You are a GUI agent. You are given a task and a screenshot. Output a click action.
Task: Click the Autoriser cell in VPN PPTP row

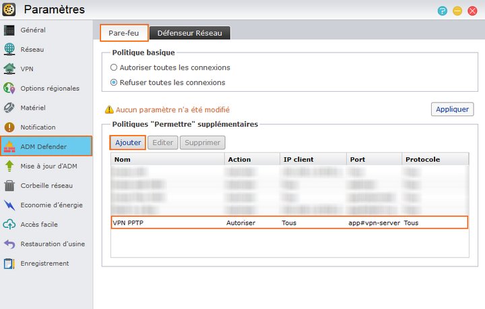click(x=240, y=223)
